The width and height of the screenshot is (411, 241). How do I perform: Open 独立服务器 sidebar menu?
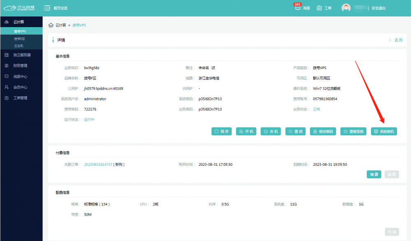click(x=21, y=55)
